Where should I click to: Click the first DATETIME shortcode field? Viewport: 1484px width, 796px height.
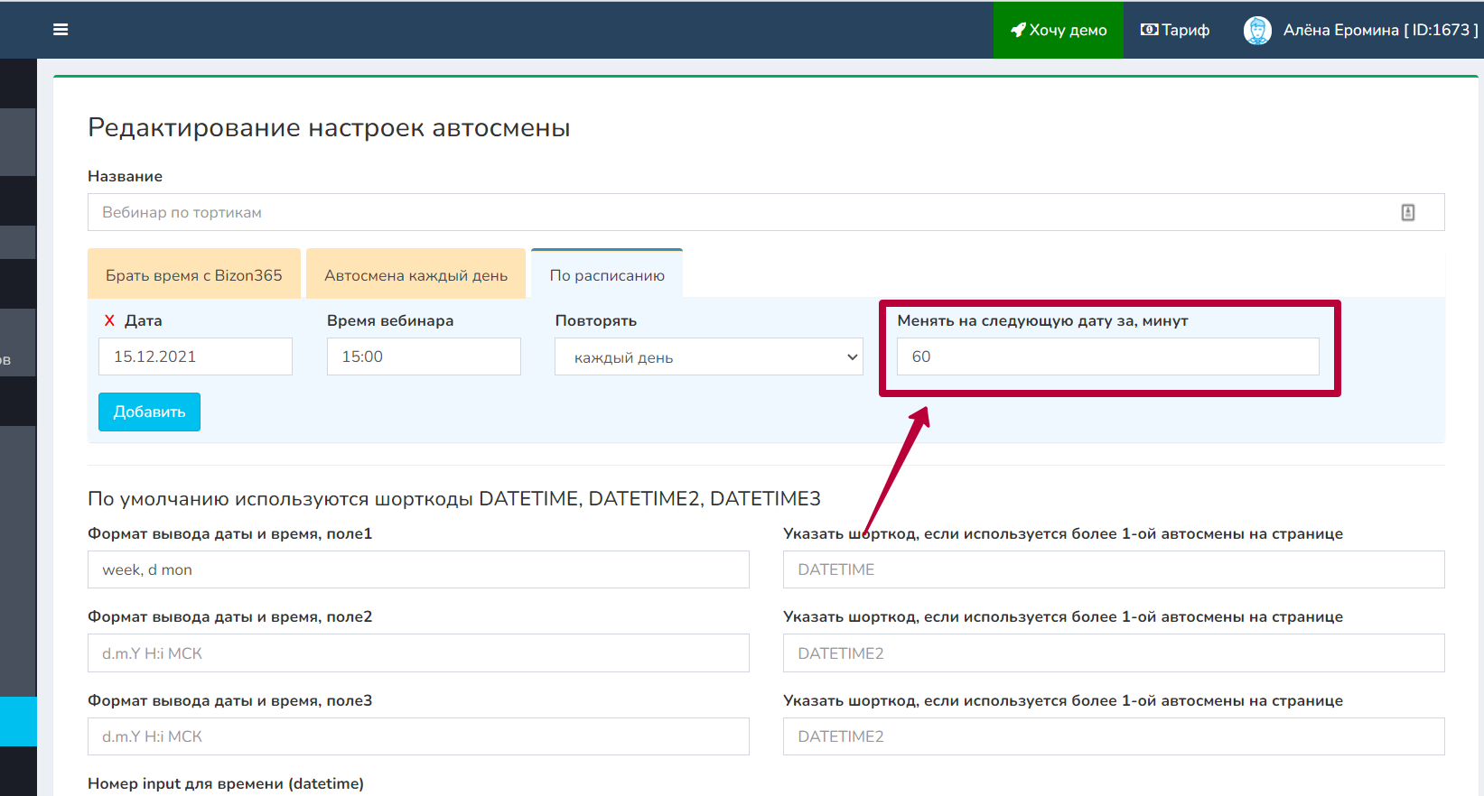1113,569
